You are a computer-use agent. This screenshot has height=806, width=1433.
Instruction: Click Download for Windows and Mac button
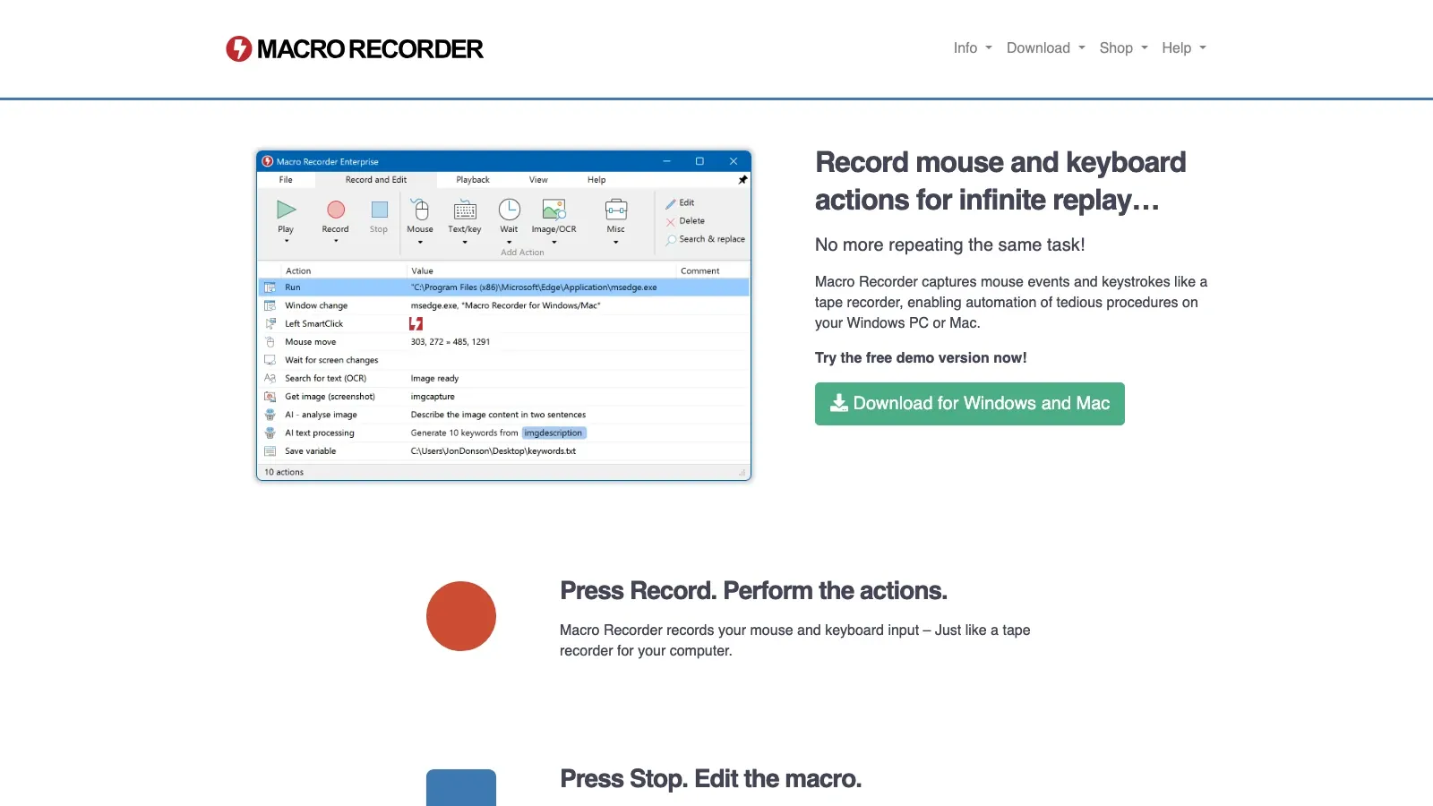970,404
